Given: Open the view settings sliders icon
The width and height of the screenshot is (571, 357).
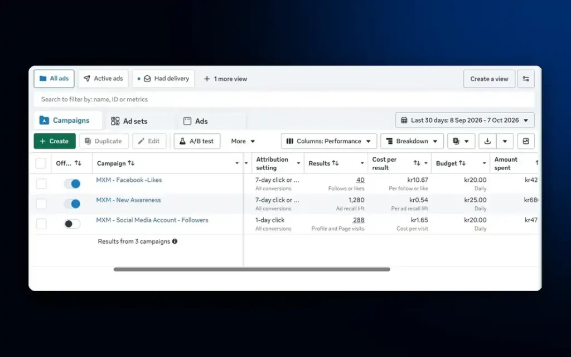Looking at the screenshot, I should click(525, 79).
